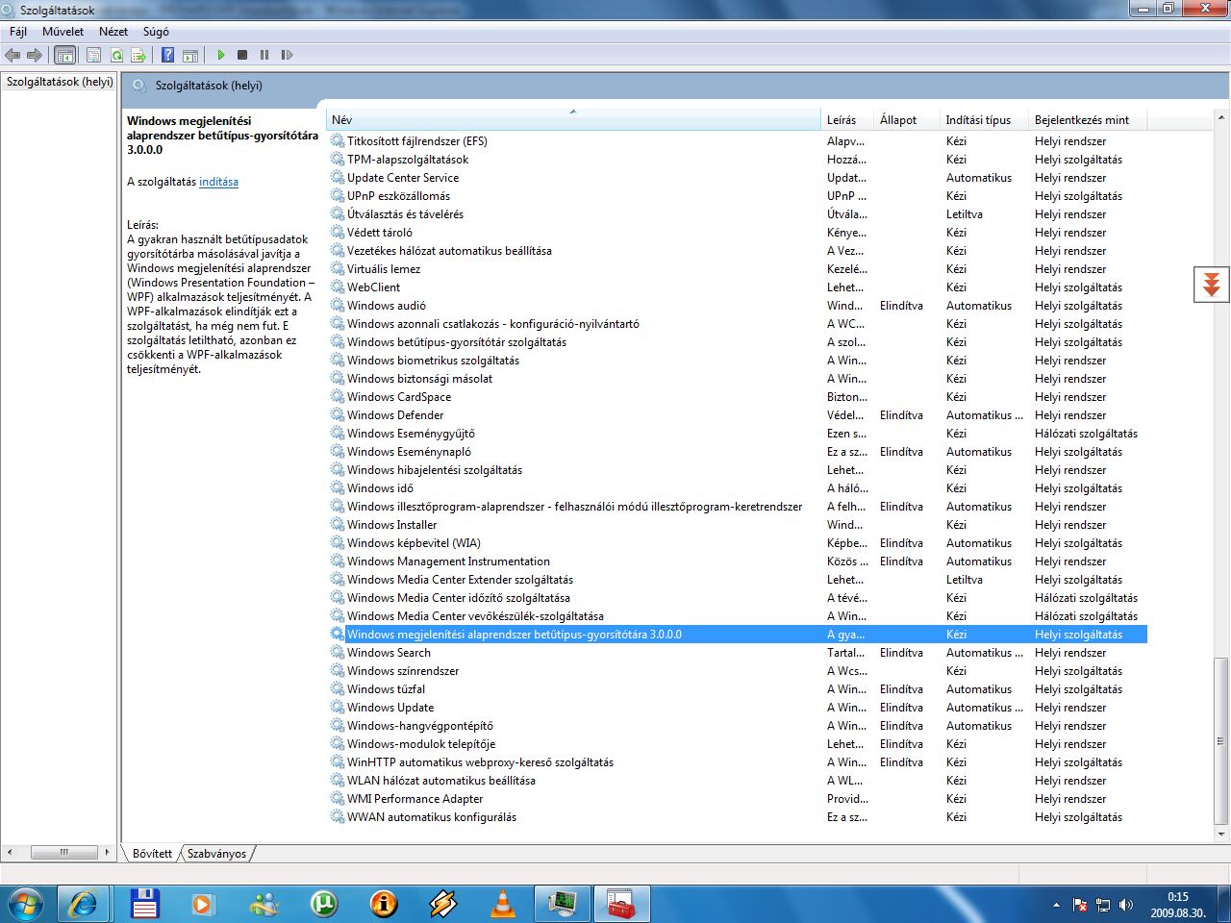Open Windows Live Messenger from the taskbar

pos(264,904)
